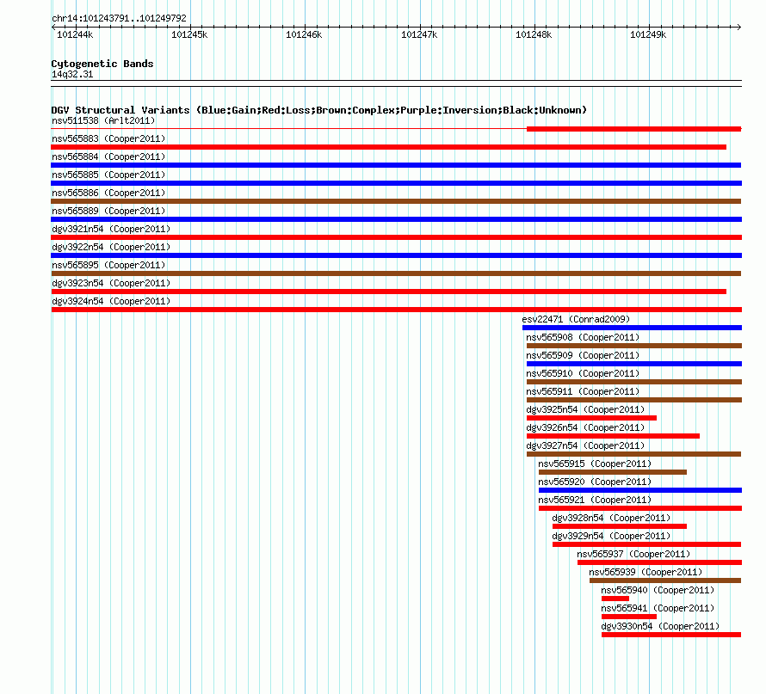Click the 101246k ruler label
Image resolution: width=766 pixels, height=694 pixels.
(304, 34)
